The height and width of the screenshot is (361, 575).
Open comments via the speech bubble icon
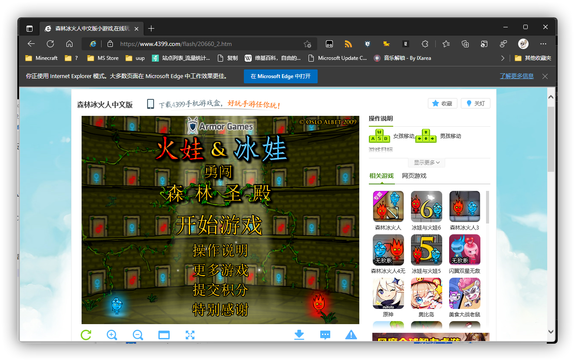325,335
